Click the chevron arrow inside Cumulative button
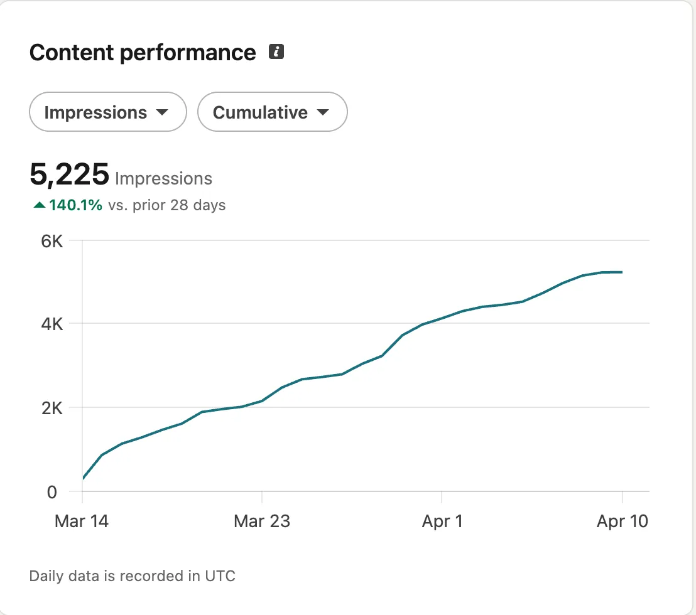 tap(323, 112)
